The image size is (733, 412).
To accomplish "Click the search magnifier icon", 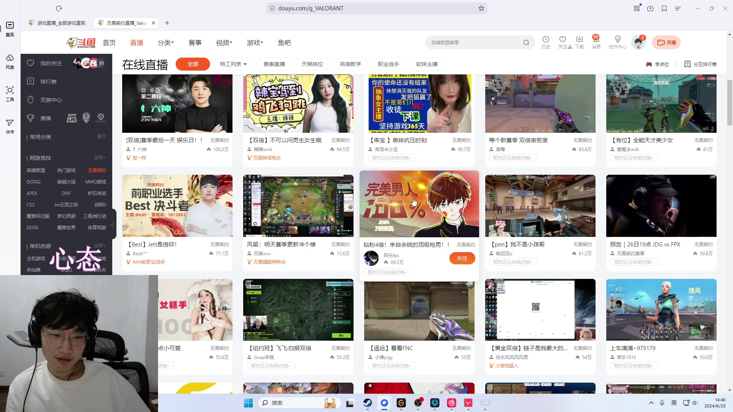I will (x=526, y=43).
